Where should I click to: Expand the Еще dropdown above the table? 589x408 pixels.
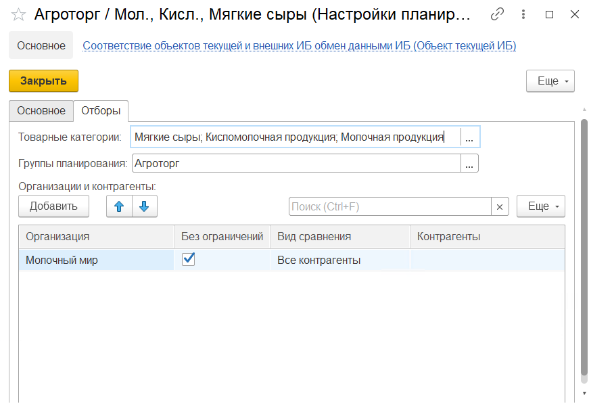pyautogui.click(x=540, y=206)
